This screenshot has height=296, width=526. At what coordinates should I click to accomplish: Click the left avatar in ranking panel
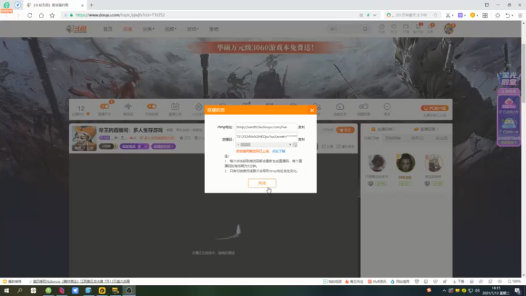377,162
